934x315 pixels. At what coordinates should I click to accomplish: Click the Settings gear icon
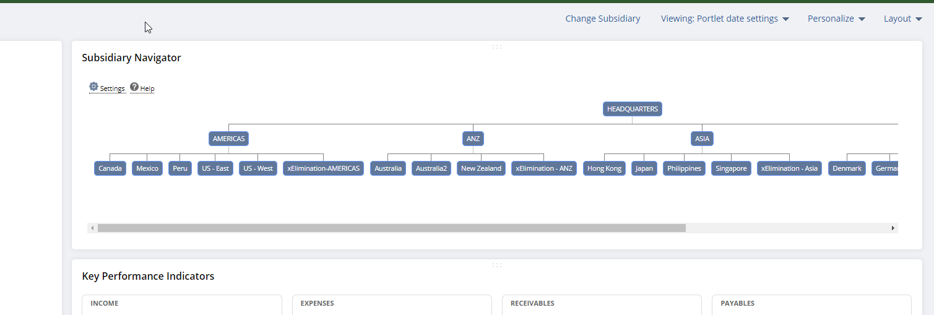point(94,87)
